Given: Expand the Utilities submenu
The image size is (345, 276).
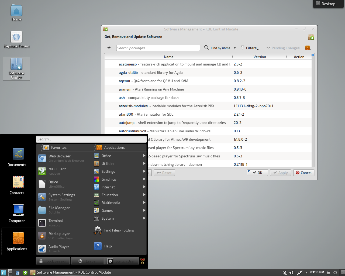Looking at the screenshot, I should [119, 164].
